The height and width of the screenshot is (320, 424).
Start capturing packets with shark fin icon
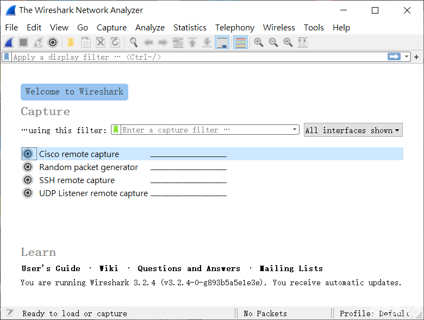[x=9, y=42]
